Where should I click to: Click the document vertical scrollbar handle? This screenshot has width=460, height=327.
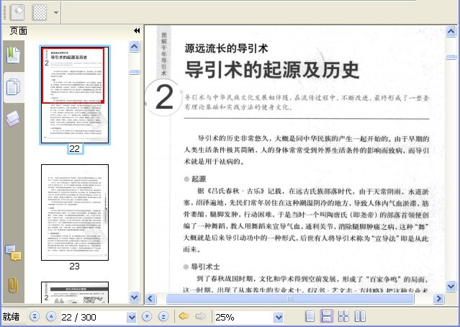click(451, 57)
